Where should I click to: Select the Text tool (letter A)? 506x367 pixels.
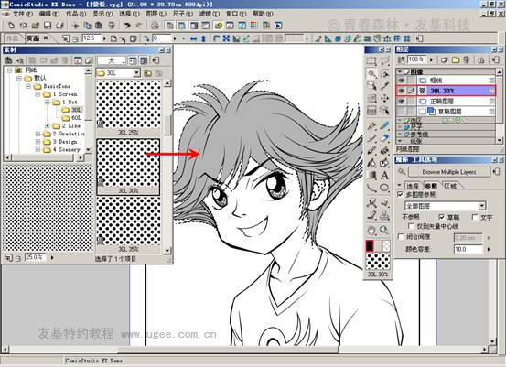[x=384, y=175]
